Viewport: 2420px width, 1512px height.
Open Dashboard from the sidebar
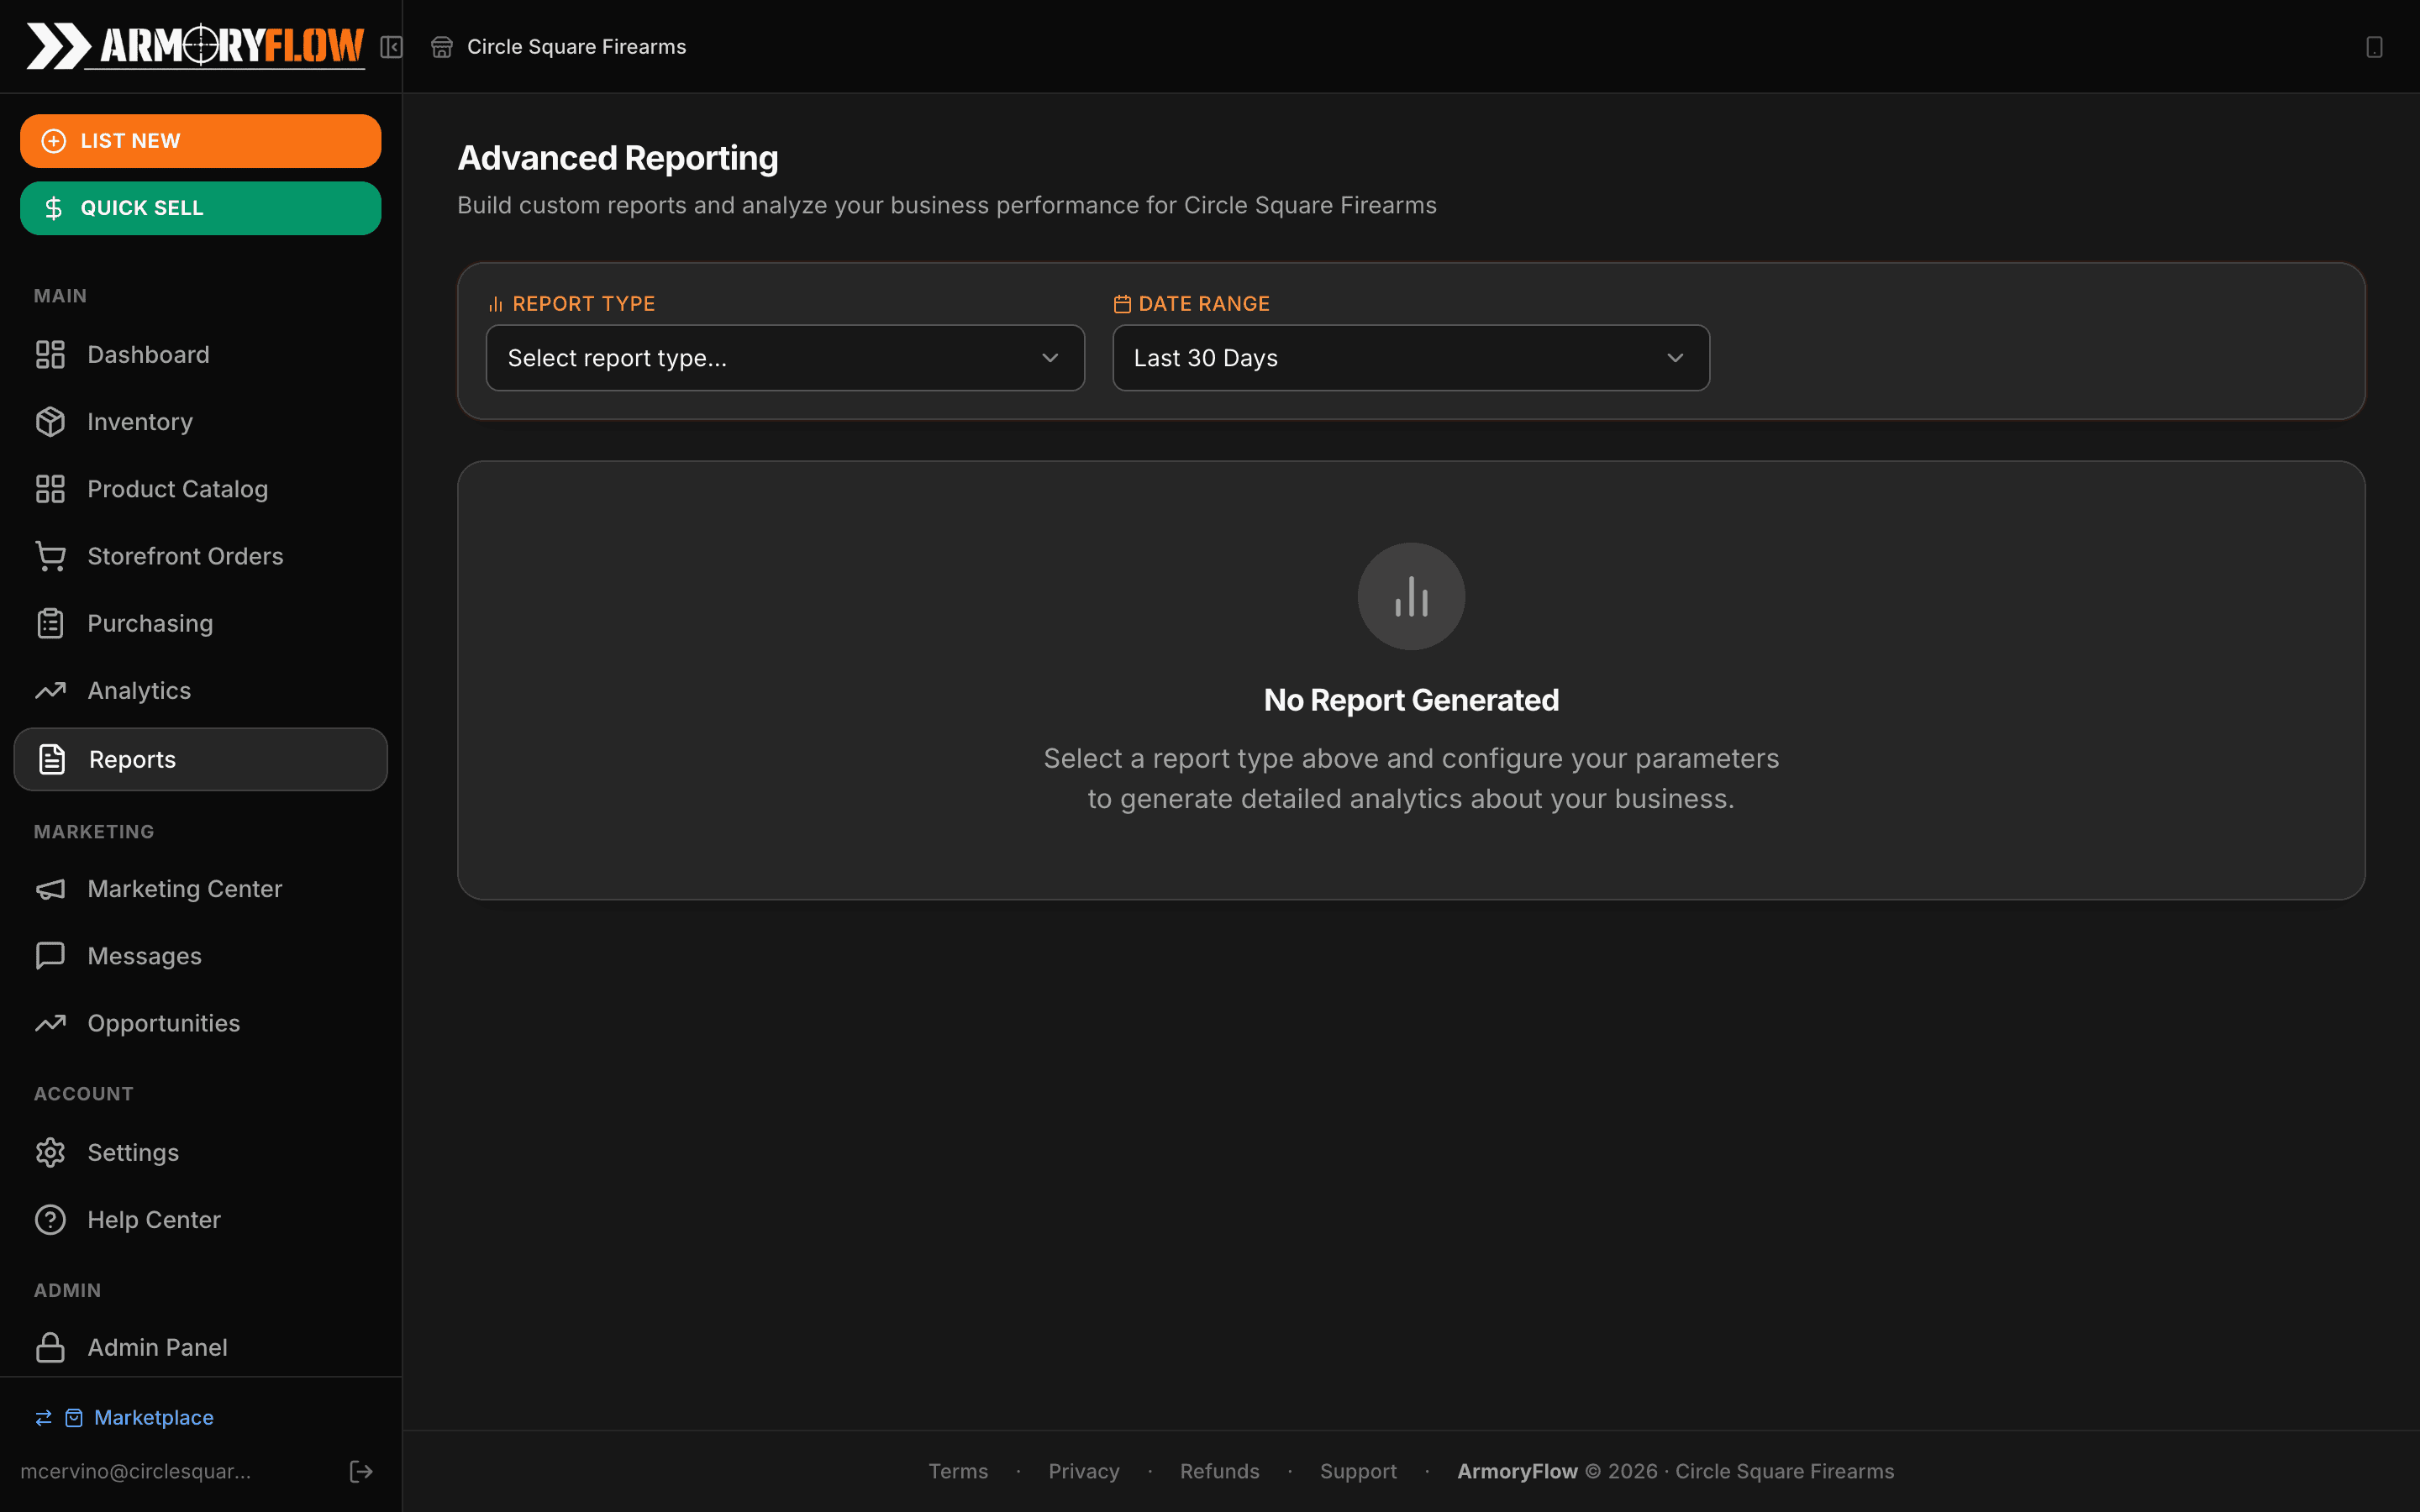(200, 355)
